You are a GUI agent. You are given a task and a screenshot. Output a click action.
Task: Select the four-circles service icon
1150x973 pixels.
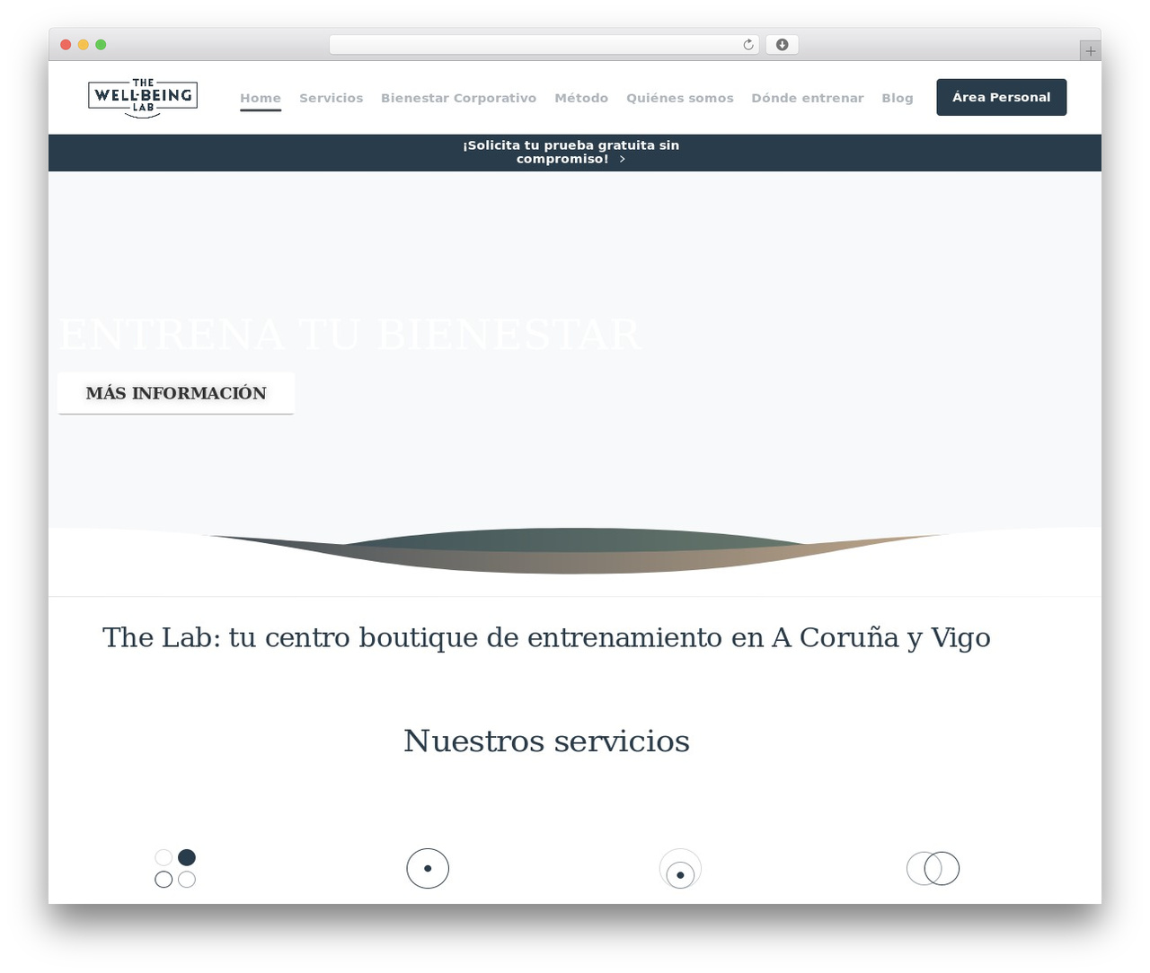[175, 868]
